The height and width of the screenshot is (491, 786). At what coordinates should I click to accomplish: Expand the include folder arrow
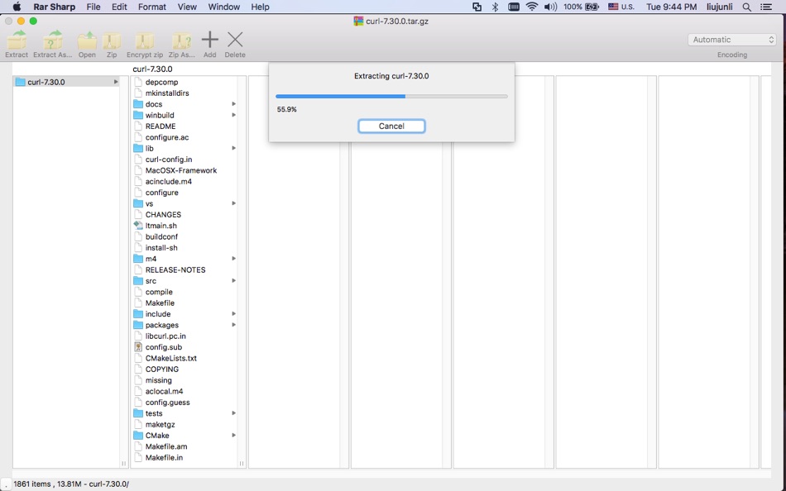click(233, 313)
